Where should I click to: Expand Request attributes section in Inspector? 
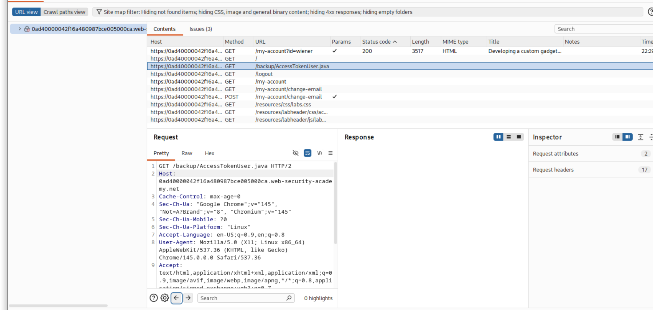590,154
